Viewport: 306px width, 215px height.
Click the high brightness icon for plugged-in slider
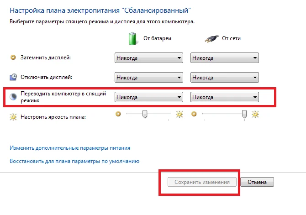click(x=255, y=114)
